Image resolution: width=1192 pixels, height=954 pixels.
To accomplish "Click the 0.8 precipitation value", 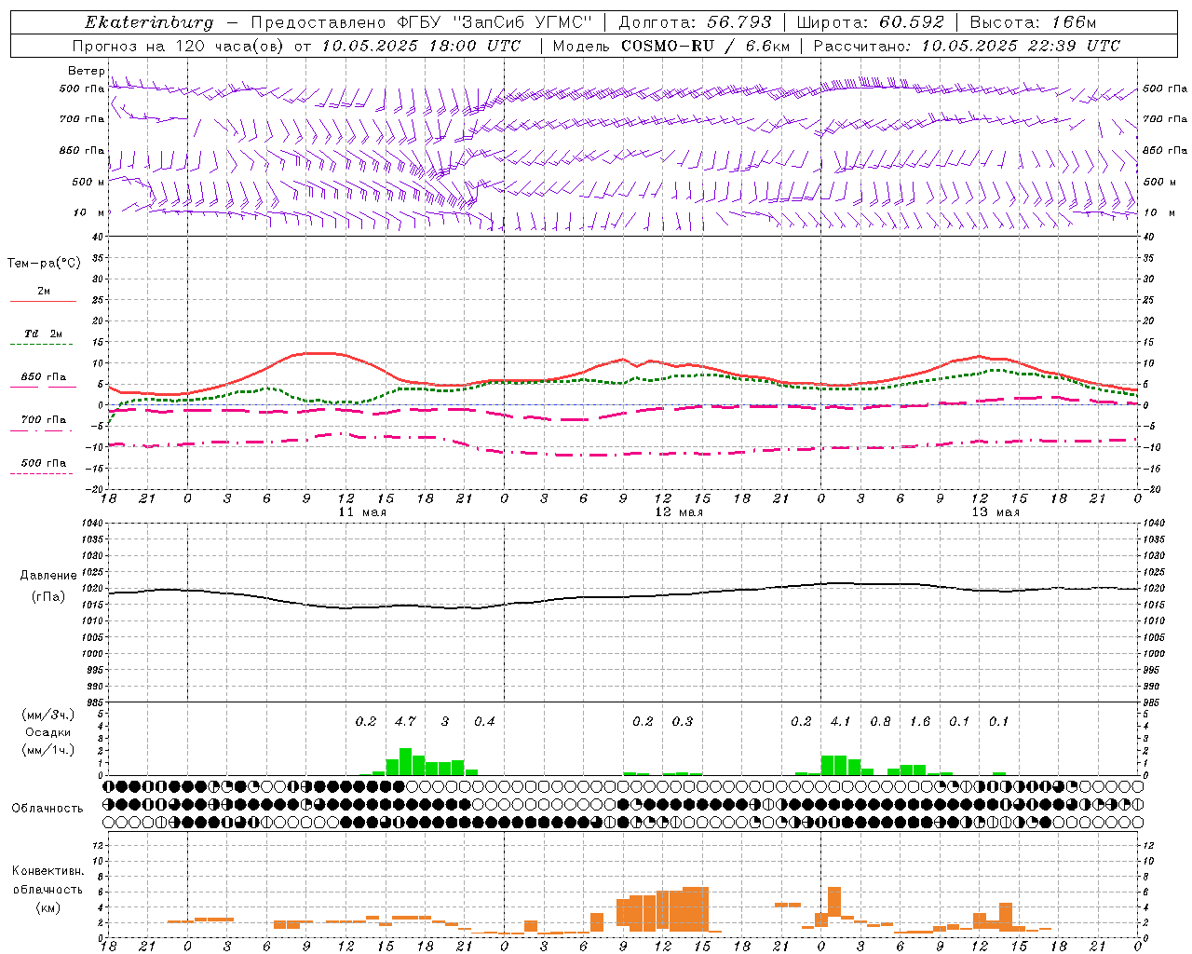I will (880, 721).
